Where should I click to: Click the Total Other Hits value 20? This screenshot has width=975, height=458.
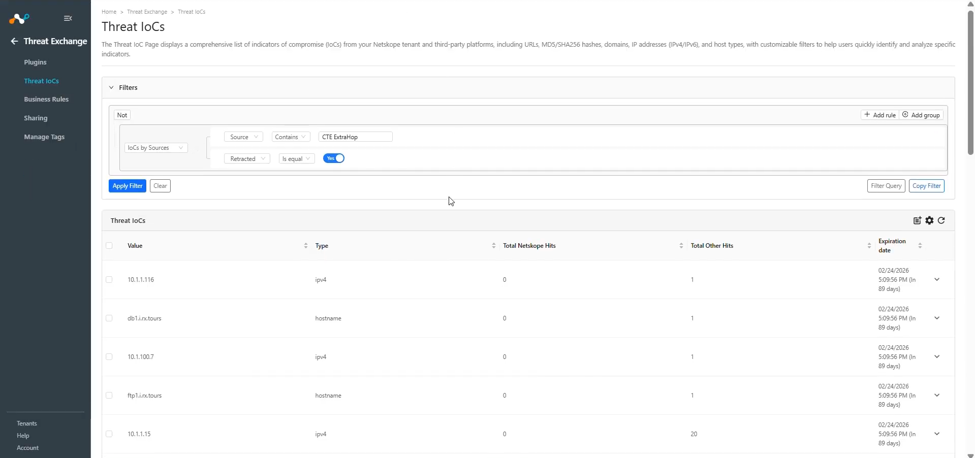(694, 434)
